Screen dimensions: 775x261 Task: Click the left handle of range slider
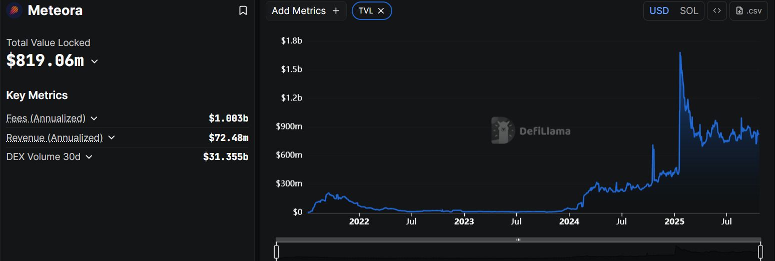(276, 251)
